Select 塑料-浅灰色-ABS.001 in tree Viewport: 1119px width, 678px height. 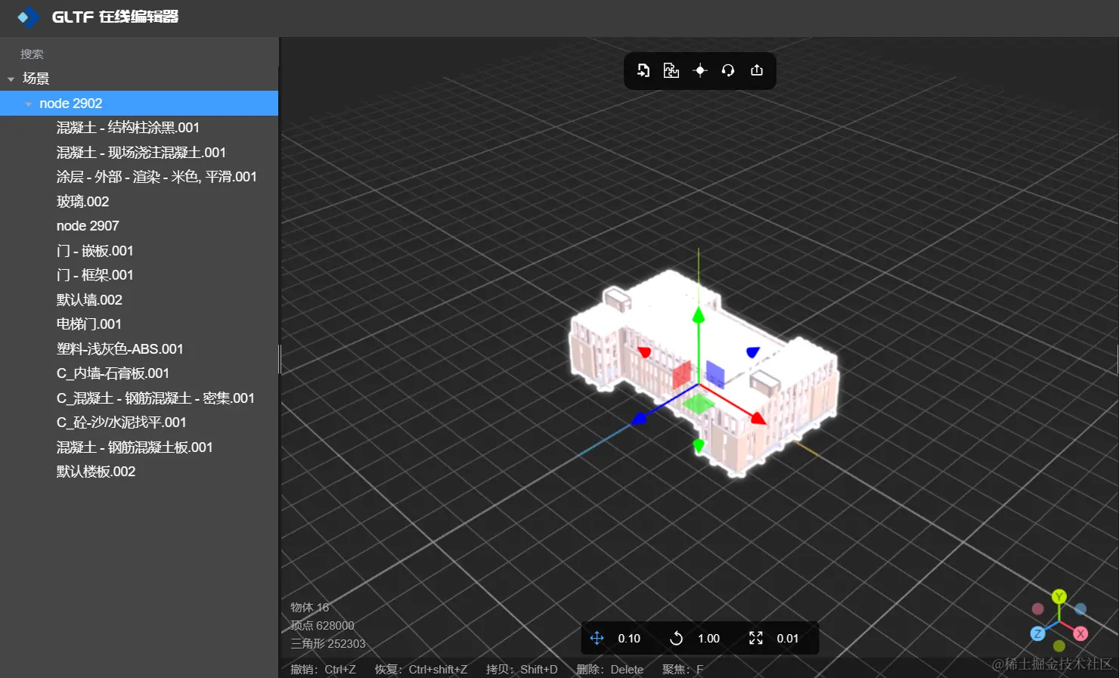click(x=139, y=349)
